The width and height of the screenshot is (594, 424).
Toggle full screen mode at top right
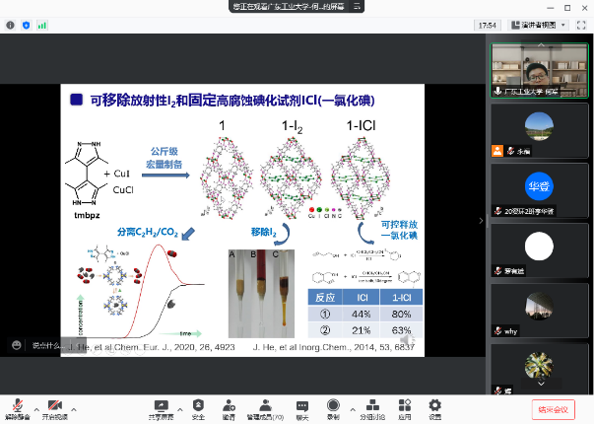point(581,25)
